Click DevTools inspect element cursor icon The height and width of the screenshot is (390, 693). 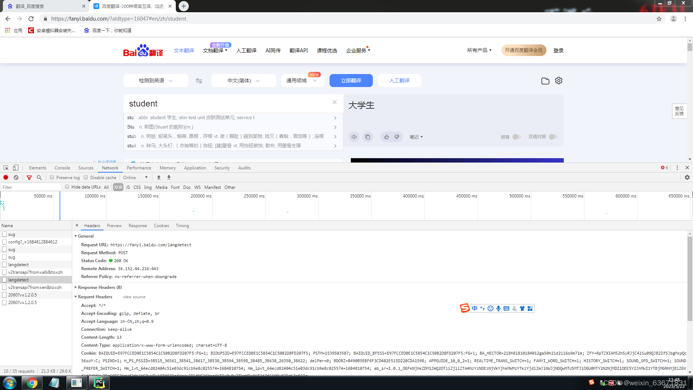pos(6,168)
